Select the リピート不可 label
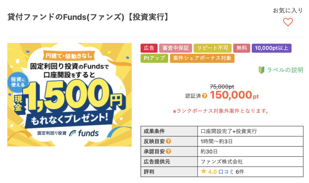This screenshot has height=183, width=309. click(x=213, y=48)
